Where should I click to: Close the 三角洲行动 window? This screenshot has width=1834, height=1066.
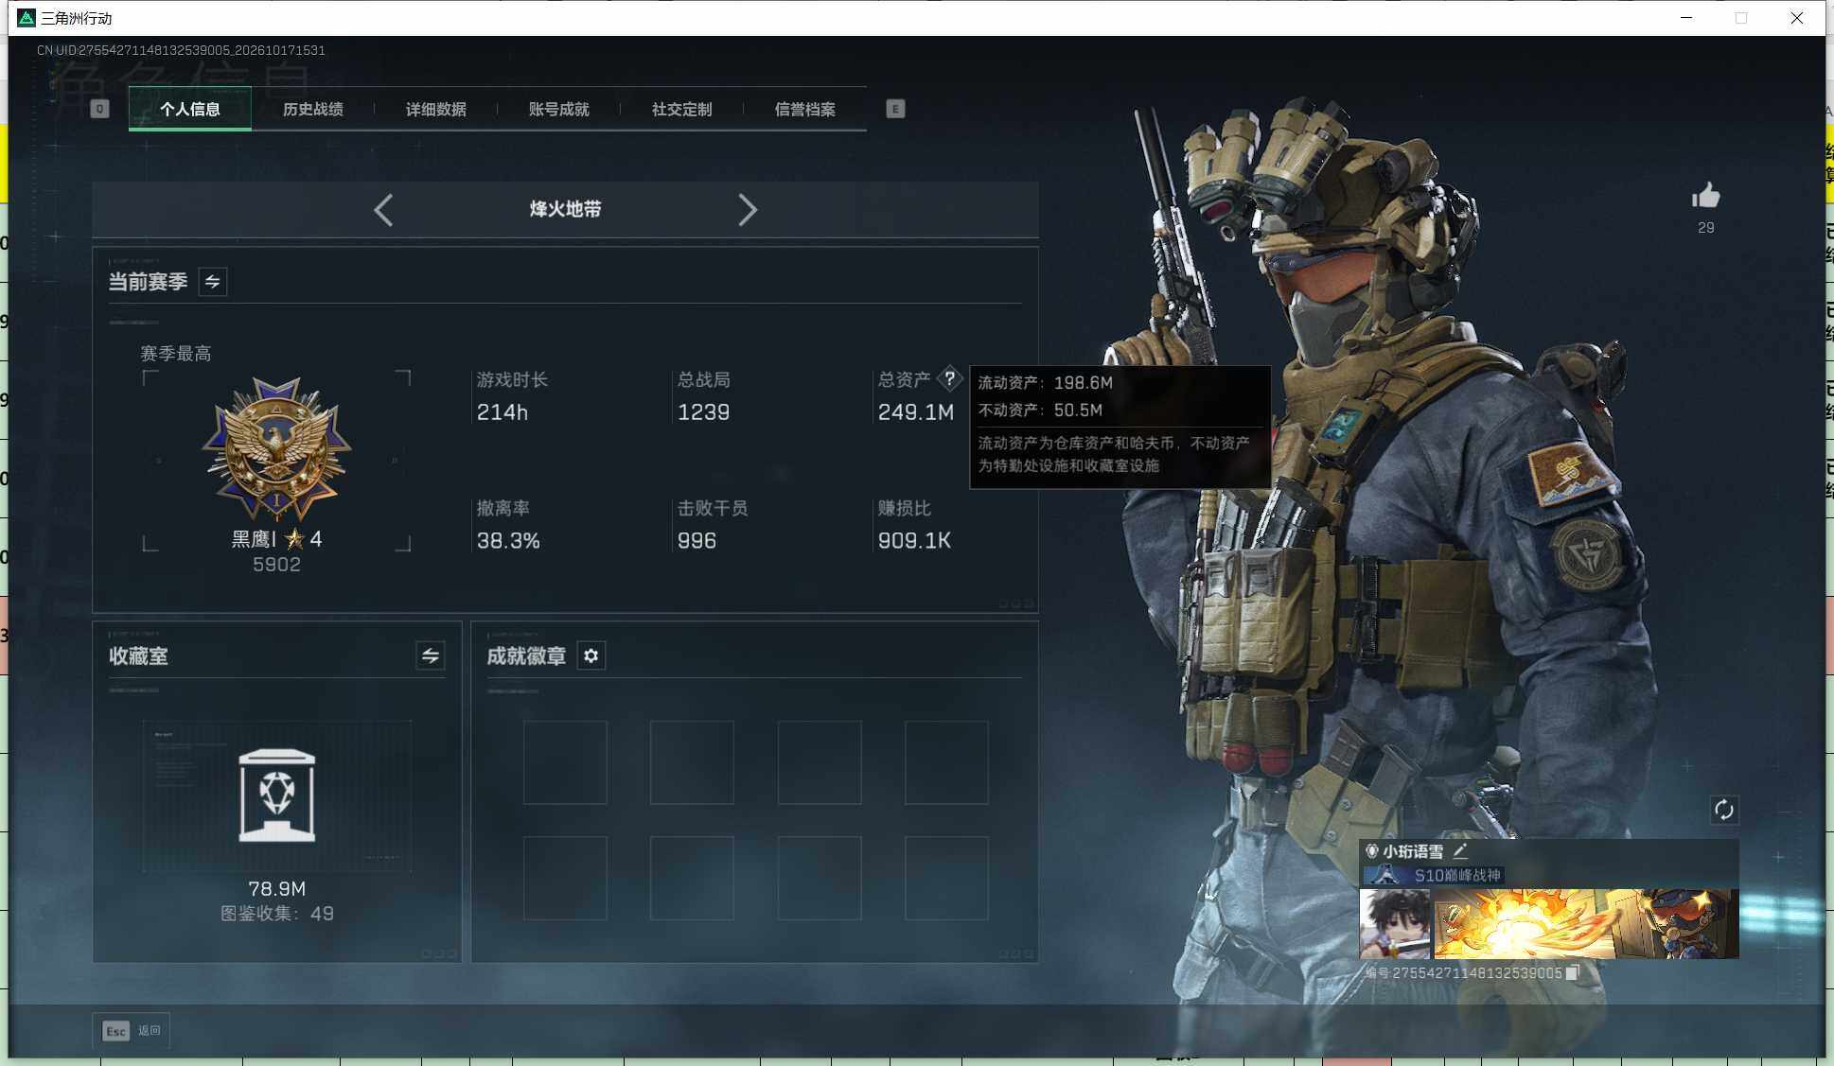tap(1796, 18)
